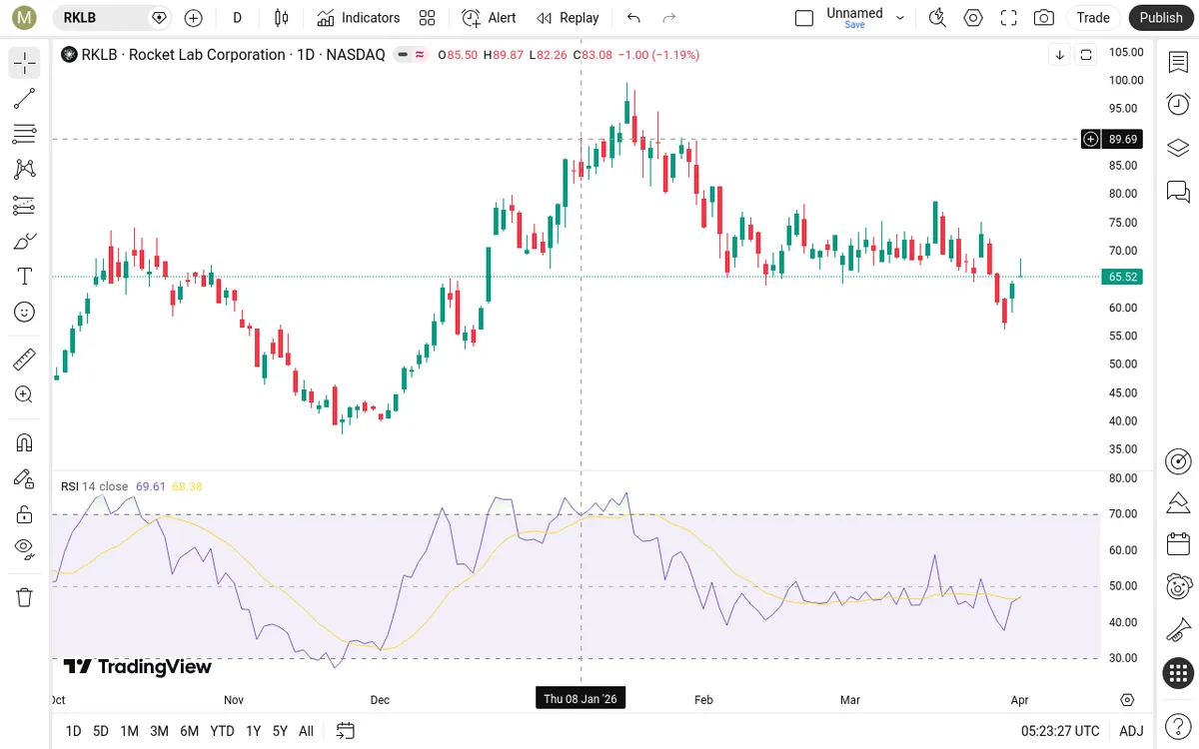Open the candlestick chart style menu
The height and width of the screenshot is (749, 1199).
(281, 18)
